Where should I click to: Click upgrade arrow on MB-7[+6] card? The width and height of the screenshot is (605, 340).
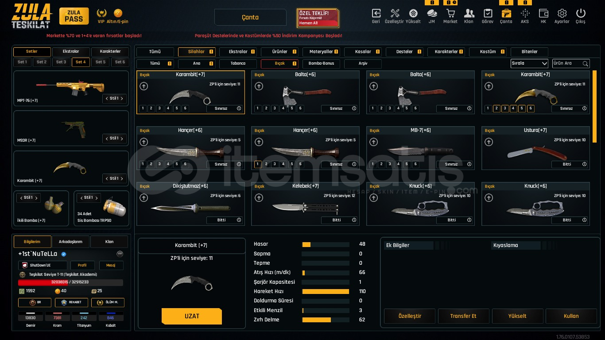374,142
